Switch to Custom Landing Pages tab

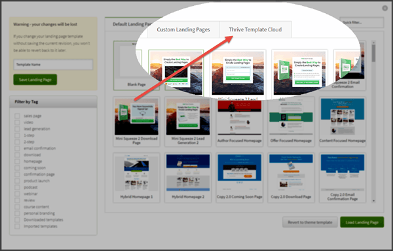[x=183, y=29]
